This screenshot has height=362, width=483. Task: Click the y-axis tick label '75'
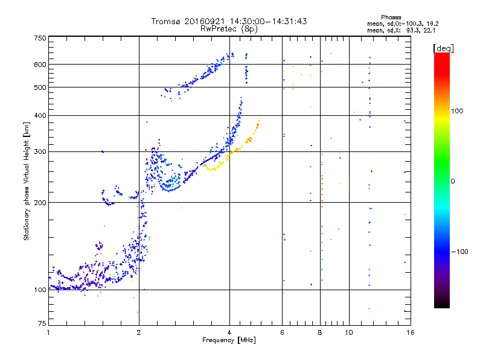42,323
